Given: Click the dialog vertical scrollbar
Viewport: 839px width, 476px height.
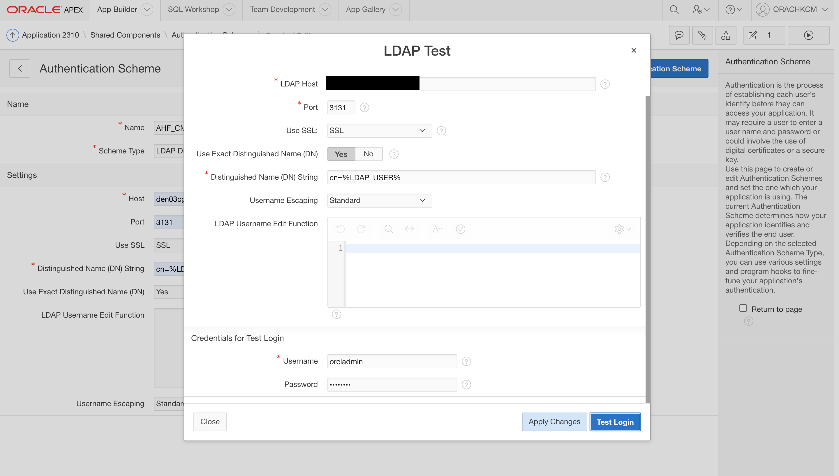Looking at the screenshot, I should coord(648,248).
